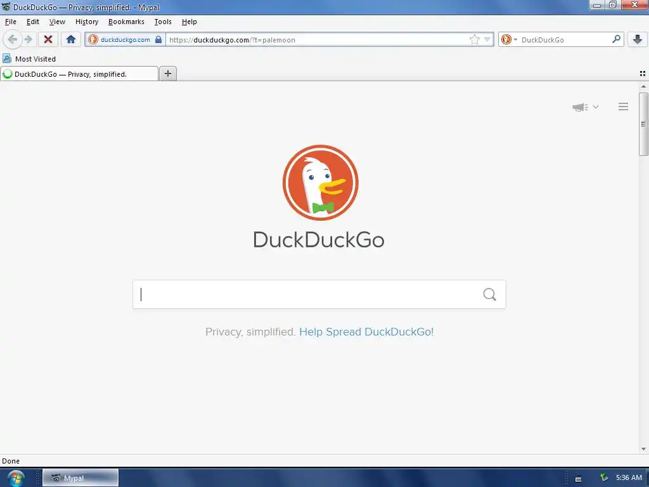Click the scroll down arrow

click(x=643, y=449)
